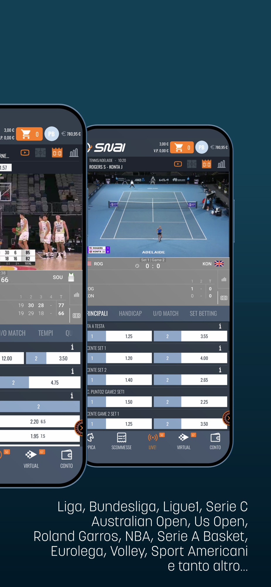This screenshot has width=271, height=587.
Task: Open video stream icon on tennis match
Action: tap(178, 164)
